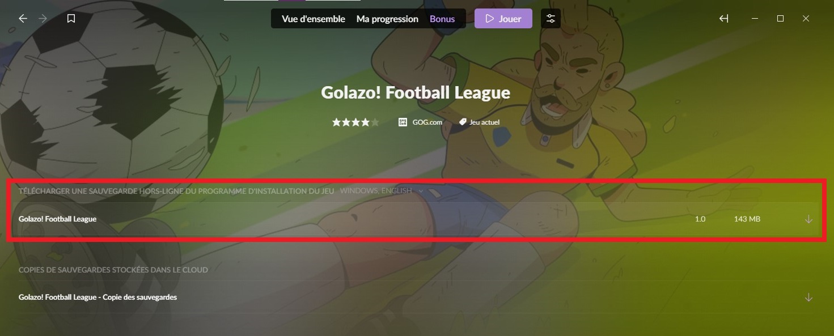Maximize the window
Image resolution: width=834 pixels, height=336 pixels.
coord(780,19)
